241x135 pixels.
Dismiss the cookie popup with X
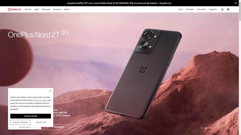[x=50, y=91]
